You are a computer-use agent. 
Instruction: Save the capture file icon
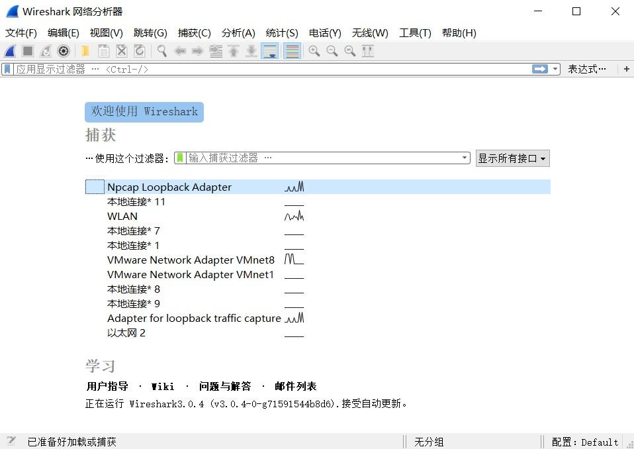point(103,51)
